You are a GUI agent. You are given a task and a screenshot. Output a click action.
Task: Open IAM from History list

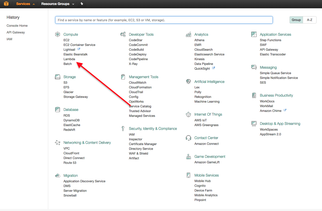coord(9,39)
